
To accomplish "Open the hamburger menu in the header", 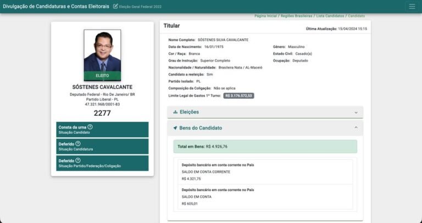I will 412,7.
